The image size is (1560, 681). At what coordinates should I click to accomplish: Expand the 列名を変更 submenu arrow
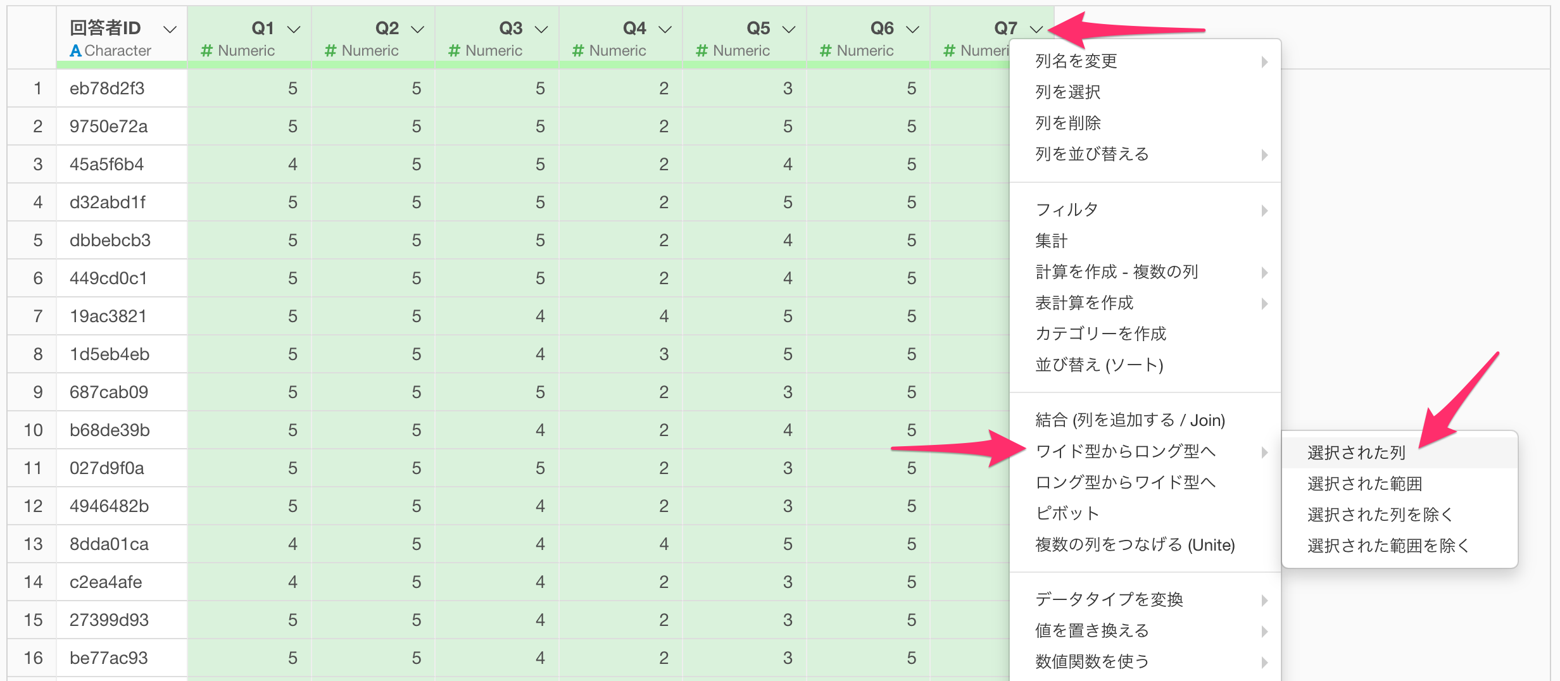[1264, 61]
